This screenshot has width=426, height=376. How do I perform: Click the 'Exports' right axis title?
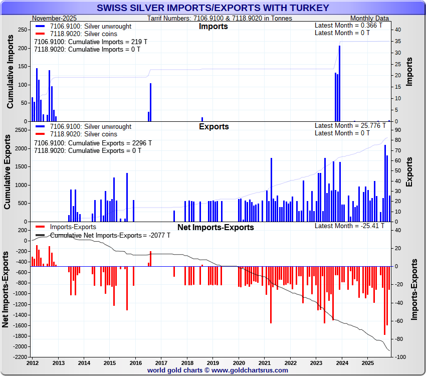pos(409,172)
